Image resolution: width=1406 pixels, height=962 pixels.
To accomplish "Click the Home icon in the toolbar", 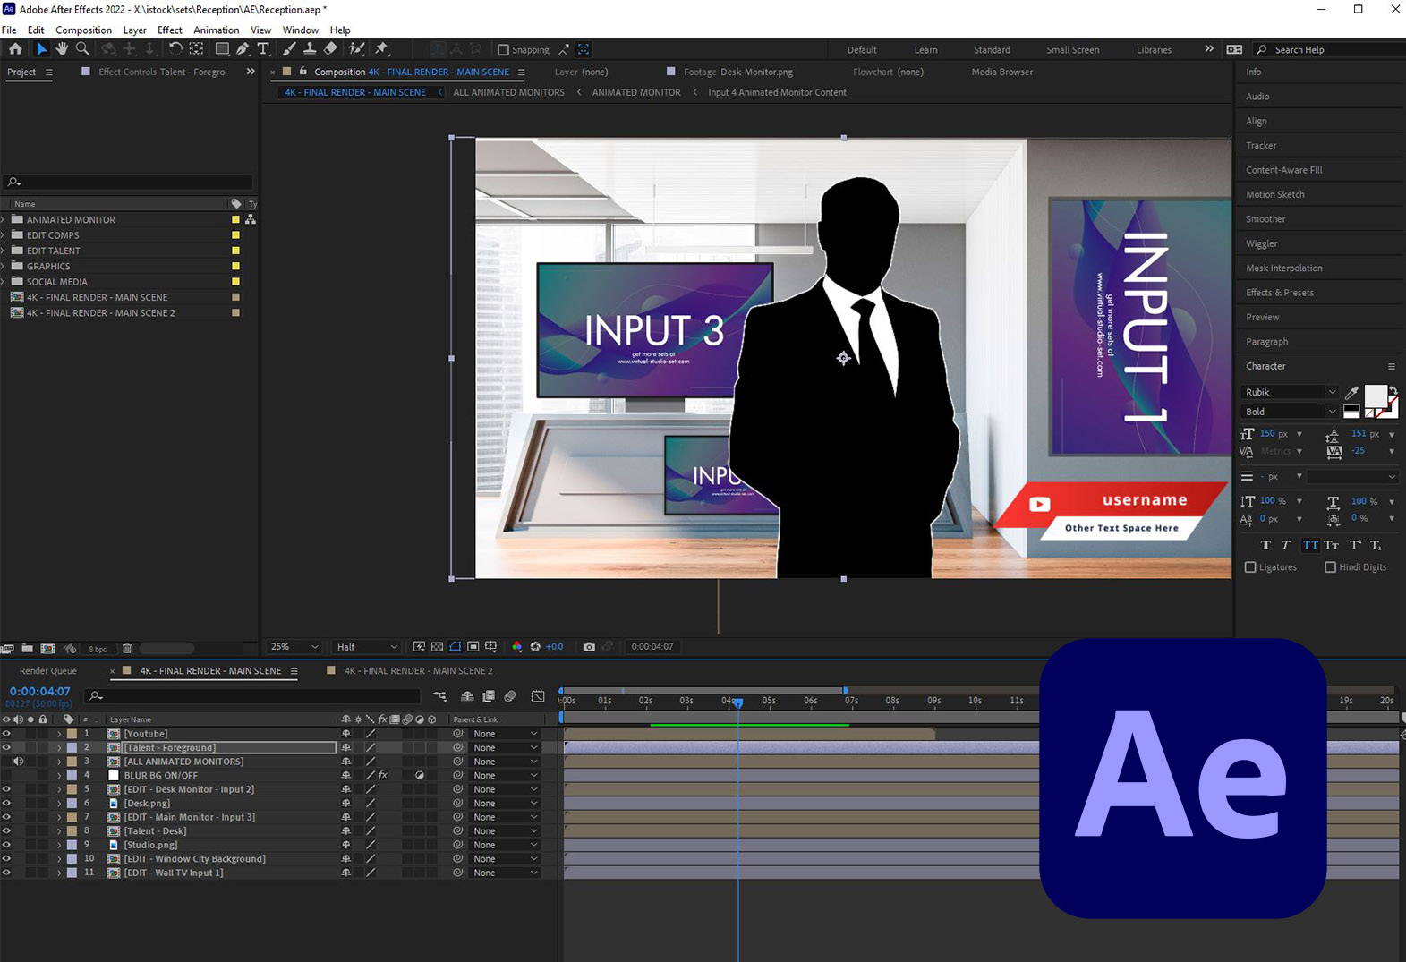I will tap(15, 49).
